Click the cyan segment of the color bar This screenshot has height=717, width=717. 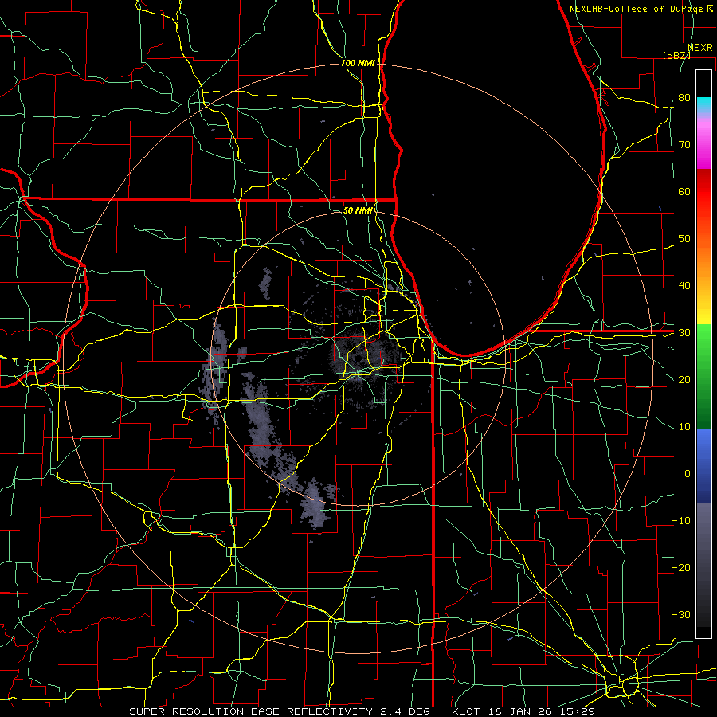click(703, 104)
